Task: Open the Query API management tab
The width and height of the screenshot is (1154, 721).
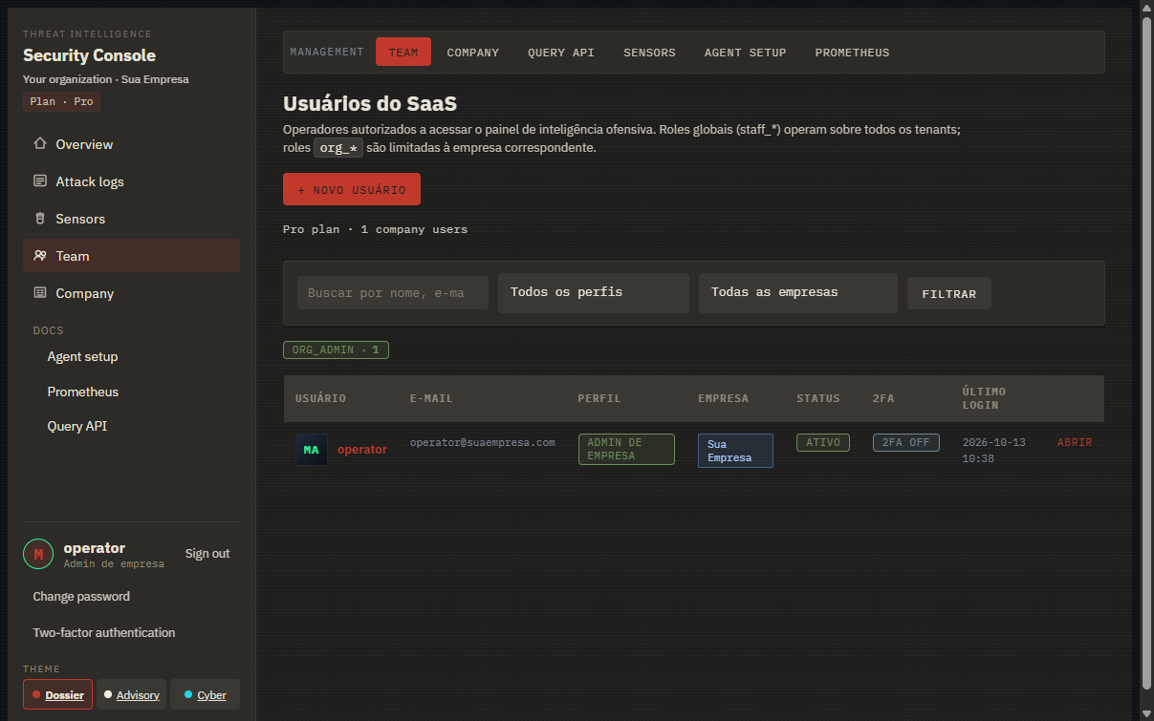Action: point(561,53)
